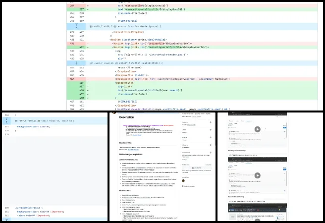Screen dimensions: 325x223
Task: Expand the Screen Recording 2025 title dropdown
Action: click(247, 201)
